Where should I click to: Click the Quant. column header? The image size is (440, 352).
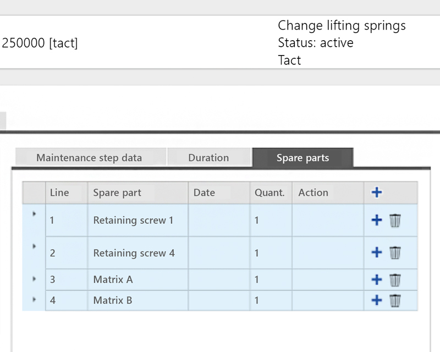pyautogui.click(x=270, y=193)
